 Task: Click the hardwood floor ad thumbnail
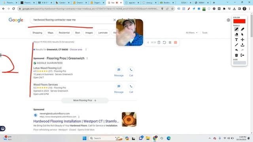click(129, 119)
